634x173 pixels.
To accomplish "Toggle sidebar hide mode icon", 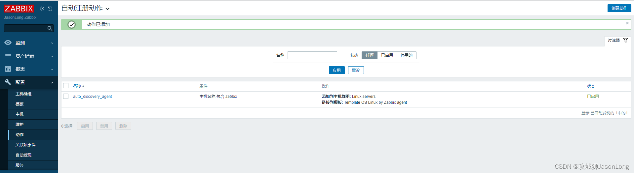I will (x=50, y=9).
